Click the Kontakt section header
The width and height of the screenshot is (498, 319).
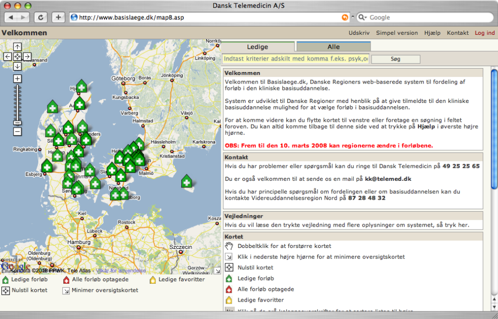[353, 158]
